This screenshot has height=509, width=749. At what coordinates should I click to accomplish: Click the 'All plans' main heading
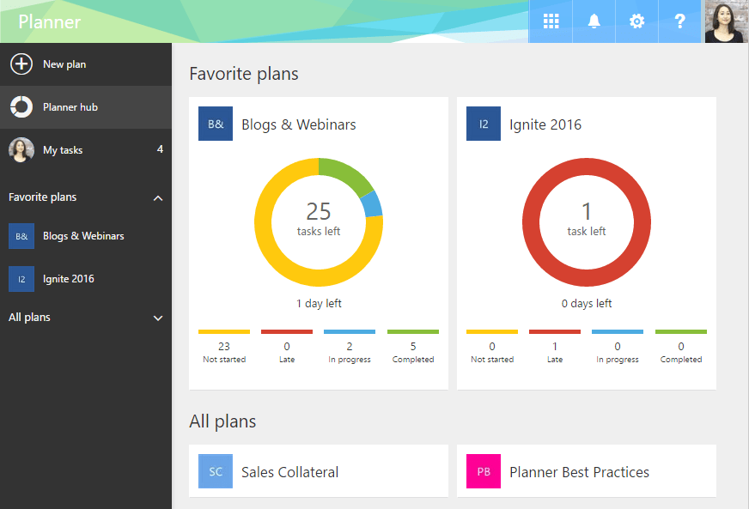[222, 421]
